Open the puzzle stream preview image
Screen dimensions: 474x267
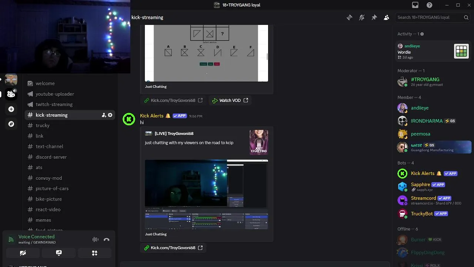click(206, 53)
